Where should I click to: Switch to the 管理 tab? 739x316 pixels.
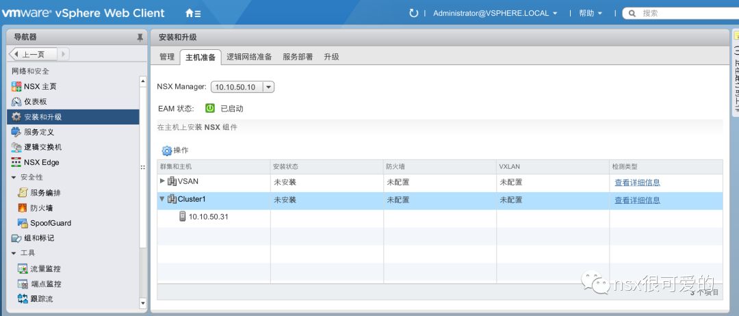(167, 57)
